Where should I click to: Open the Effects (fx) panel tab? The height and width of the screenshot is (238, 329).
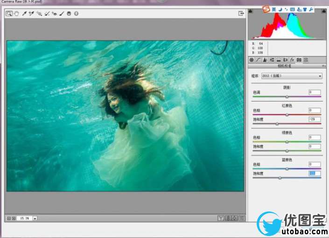pos(292,60)
